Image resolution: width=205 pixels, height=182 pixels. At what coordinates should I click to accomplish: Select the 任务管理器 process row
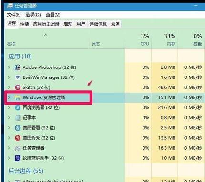[104, 148]
